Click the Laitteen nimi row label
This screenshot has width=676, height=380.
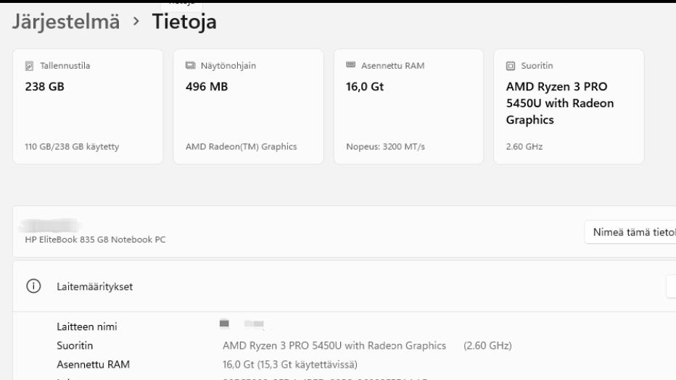(x=87, y=326)
